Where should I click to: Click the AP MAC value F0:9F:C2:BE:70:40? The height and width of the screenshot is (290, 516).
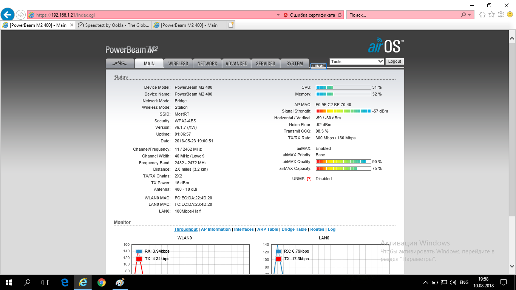point(333,105)
